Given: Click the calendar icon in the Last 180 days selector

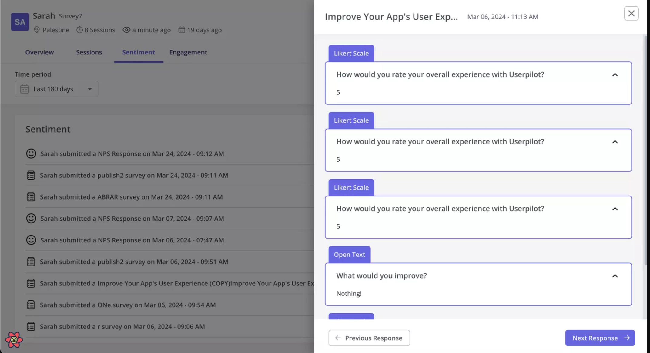Looking at the screenshot, I should point(25,89).
